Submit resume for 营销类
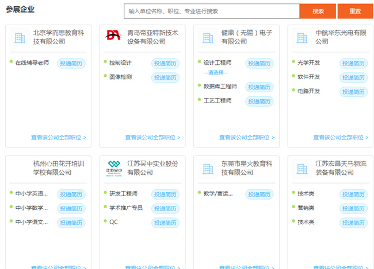Screen dimensions: 374x269 tap(353, 209)
